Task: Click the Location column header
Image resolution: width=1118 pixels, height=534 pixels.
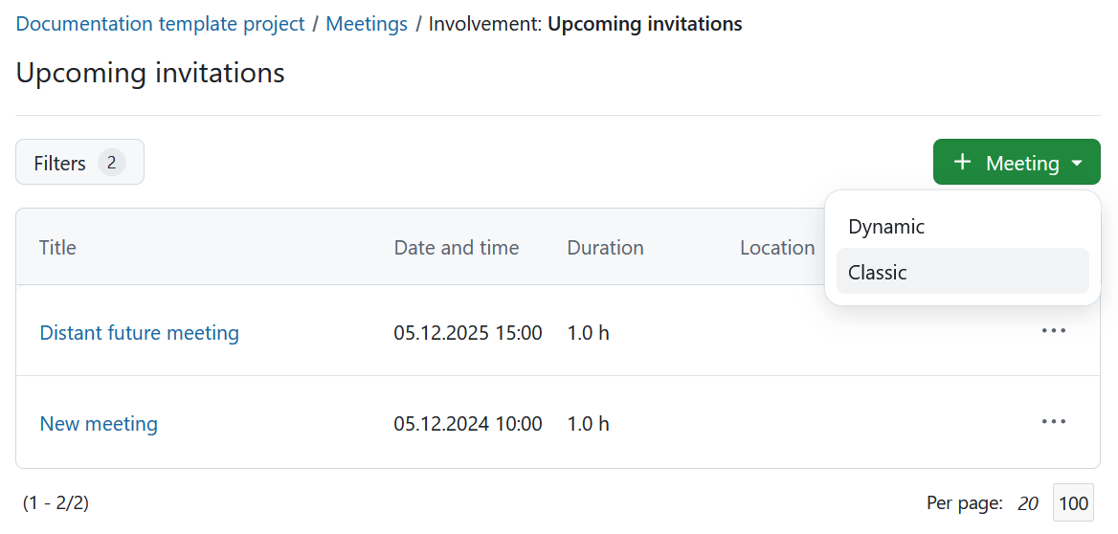Action: tap(777, 248)
